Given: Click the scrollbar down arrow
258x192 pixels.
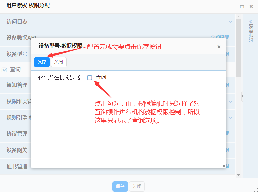Looking at the screenshot, I should point(238,175).
